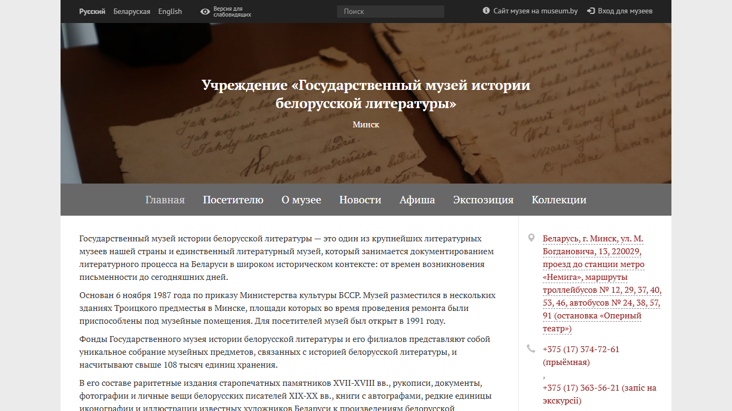Click the sign-in arrow icon for museums
The height and width of the screenshot is (411, 732).
[x=591, y=11]
